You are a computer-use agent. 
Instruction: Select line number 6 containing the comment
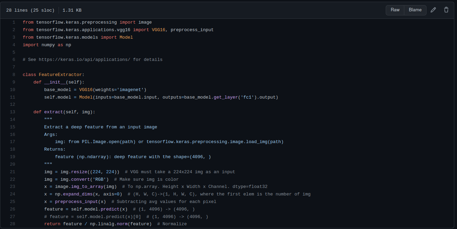pos(14,59)
